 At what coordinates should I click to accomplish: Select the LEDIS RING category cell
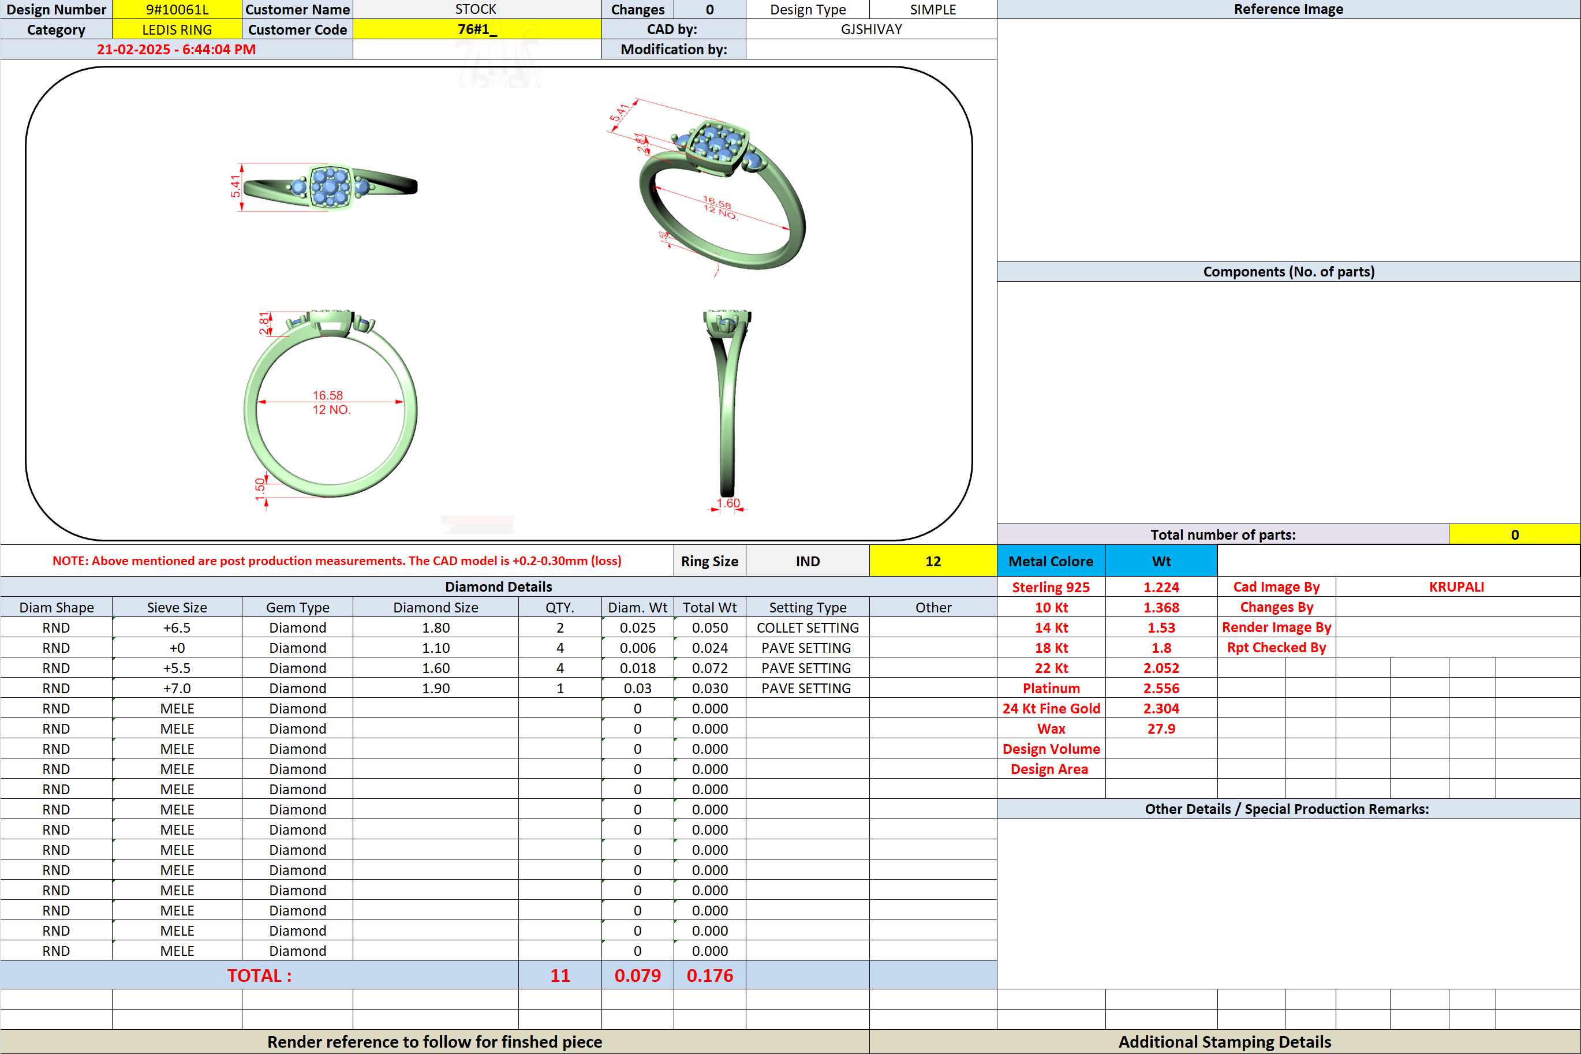click(177, 29)
